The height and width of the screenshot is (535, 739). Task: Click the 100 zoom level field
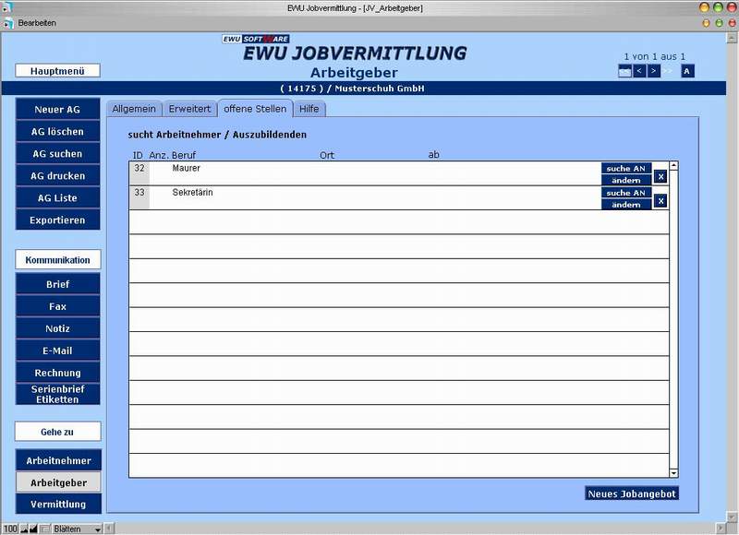10,529
